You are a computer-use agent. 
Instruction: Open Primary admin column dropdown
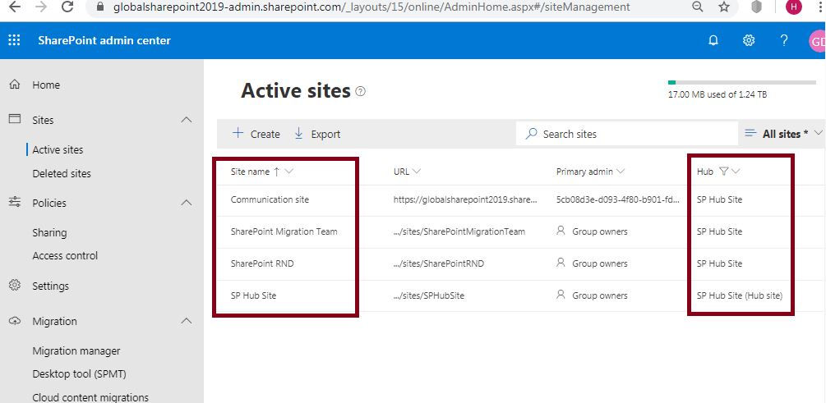coord(620,172)
